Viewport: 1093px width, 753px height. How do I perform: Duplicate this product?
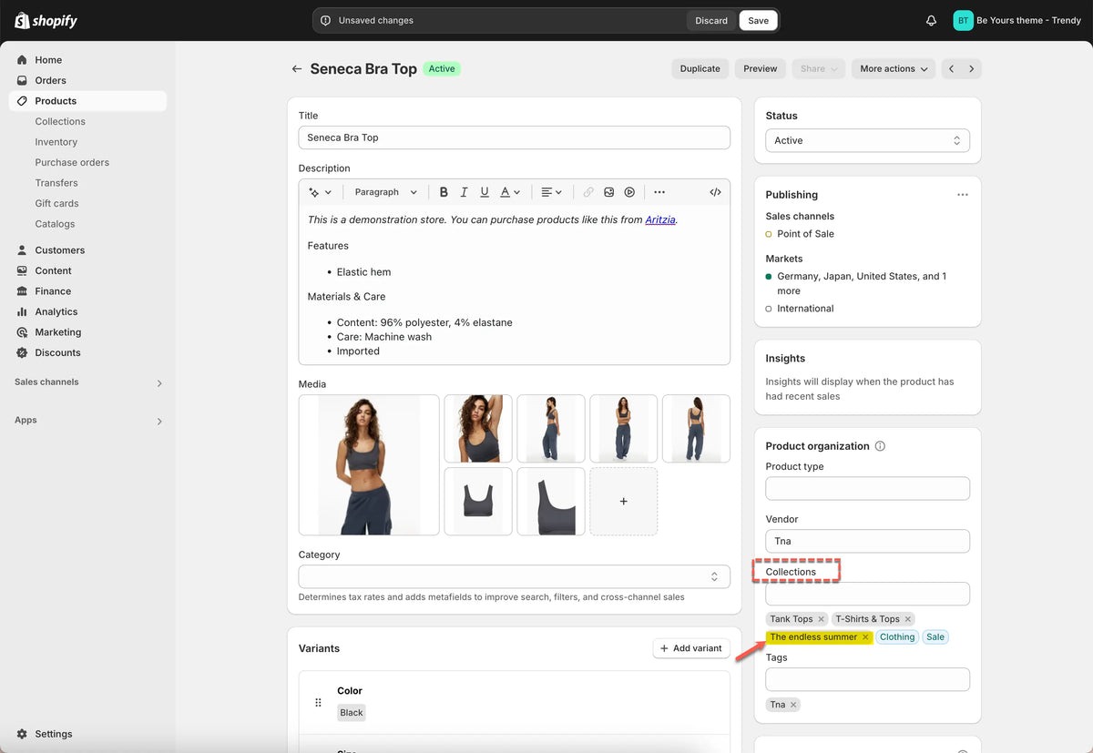point(700,68)
